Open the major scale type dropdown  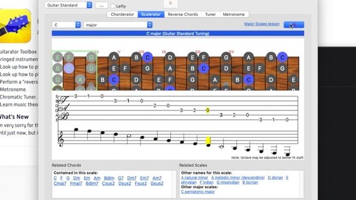(x=118, y=24)
